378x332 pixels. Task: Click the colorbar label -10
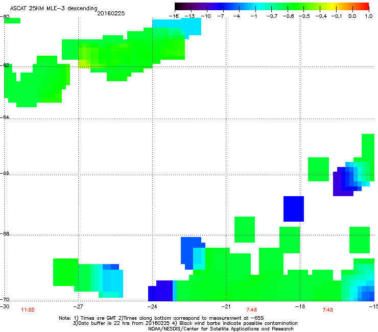[x=206, y=16]
